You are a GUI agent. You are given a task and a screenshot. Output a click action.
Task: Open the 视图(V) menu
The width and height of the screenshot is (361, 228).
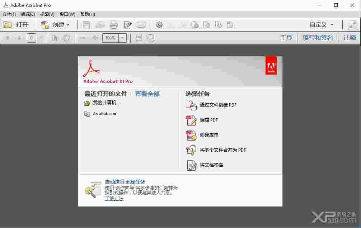[x=47, y=14]
